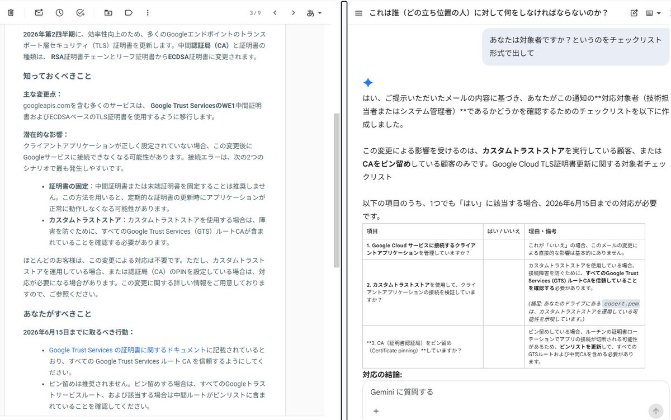
Task: Click the 'はい / いいえ' table header
Action: click(x=503, y=230)
